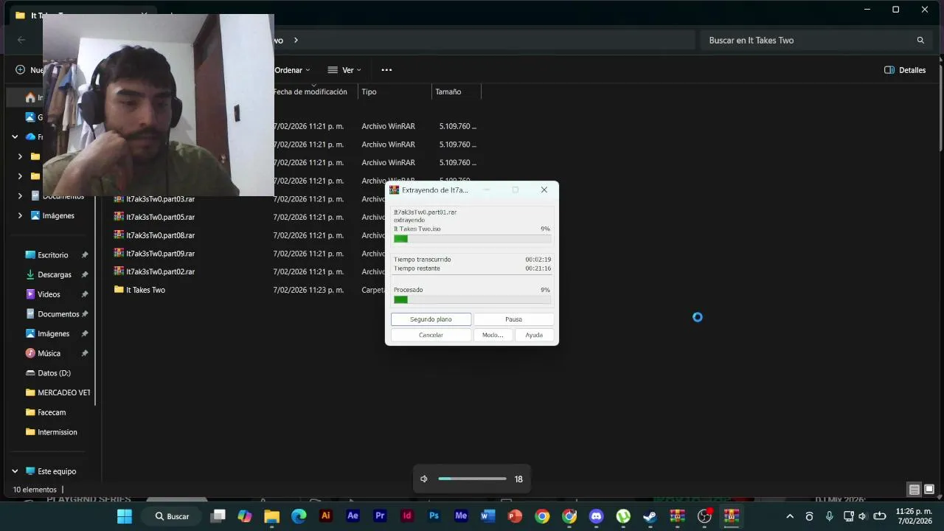Open the Ordenar sort dropdown
This screenshot has width=944, height=531.
[x=292, y=70]
